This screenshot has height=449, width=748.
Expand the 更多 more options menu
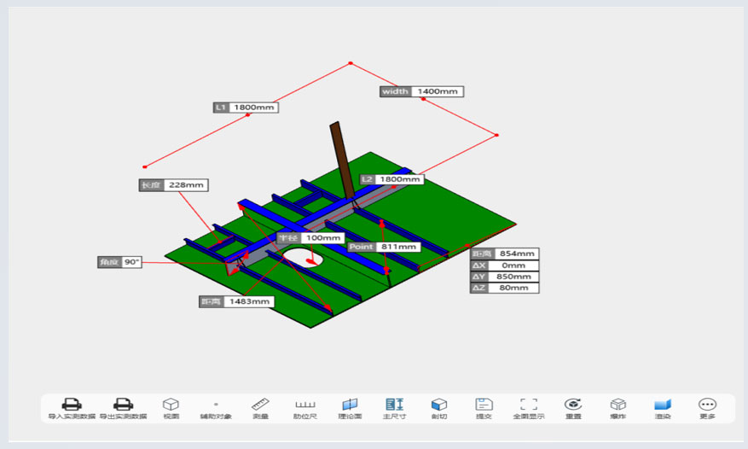(707, 405)
